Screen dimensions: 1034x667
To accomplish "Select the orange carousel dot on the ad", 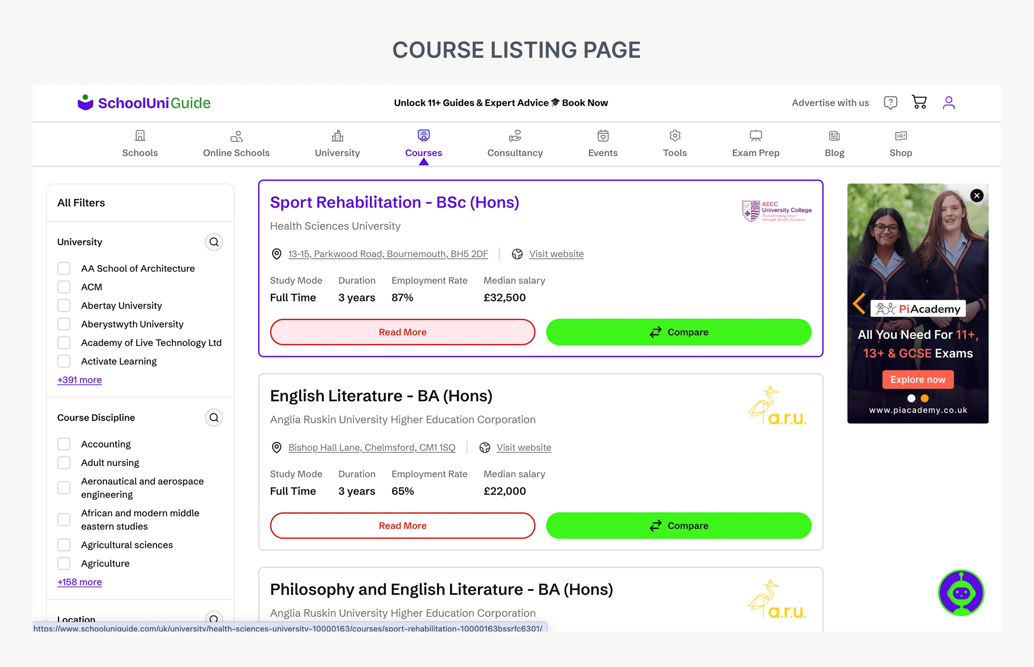I will pyautogui.click(x=924, y=399).
